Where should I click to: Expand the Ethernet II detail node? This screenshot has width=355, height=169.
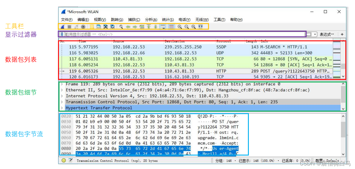(x=62, y=90)
